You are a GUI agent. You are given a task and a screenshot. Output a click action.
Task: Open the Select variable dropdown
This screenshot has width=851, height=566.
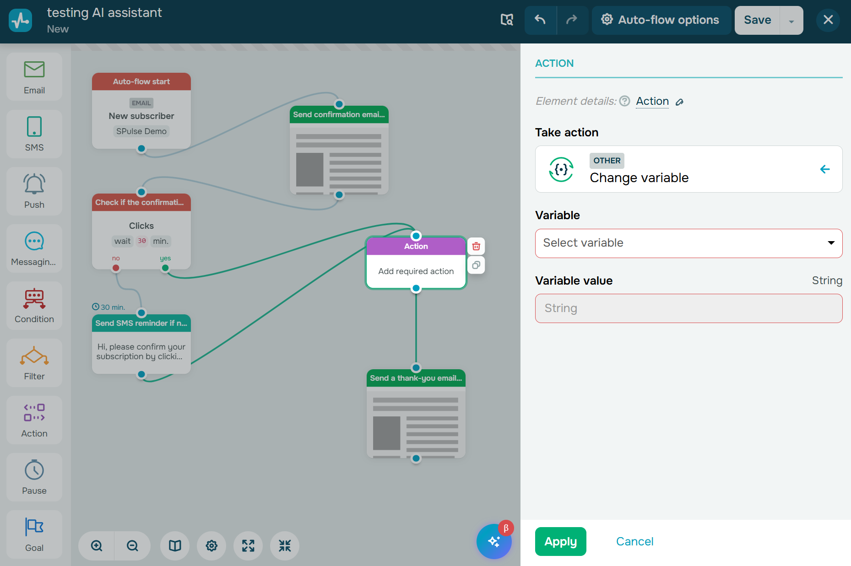[688, 243]
